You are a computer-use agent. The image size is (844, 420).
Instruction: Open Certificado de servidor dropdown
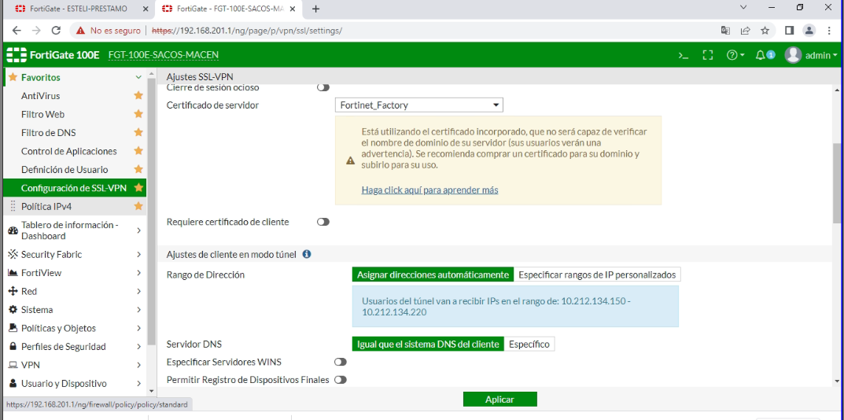point(419,105)
